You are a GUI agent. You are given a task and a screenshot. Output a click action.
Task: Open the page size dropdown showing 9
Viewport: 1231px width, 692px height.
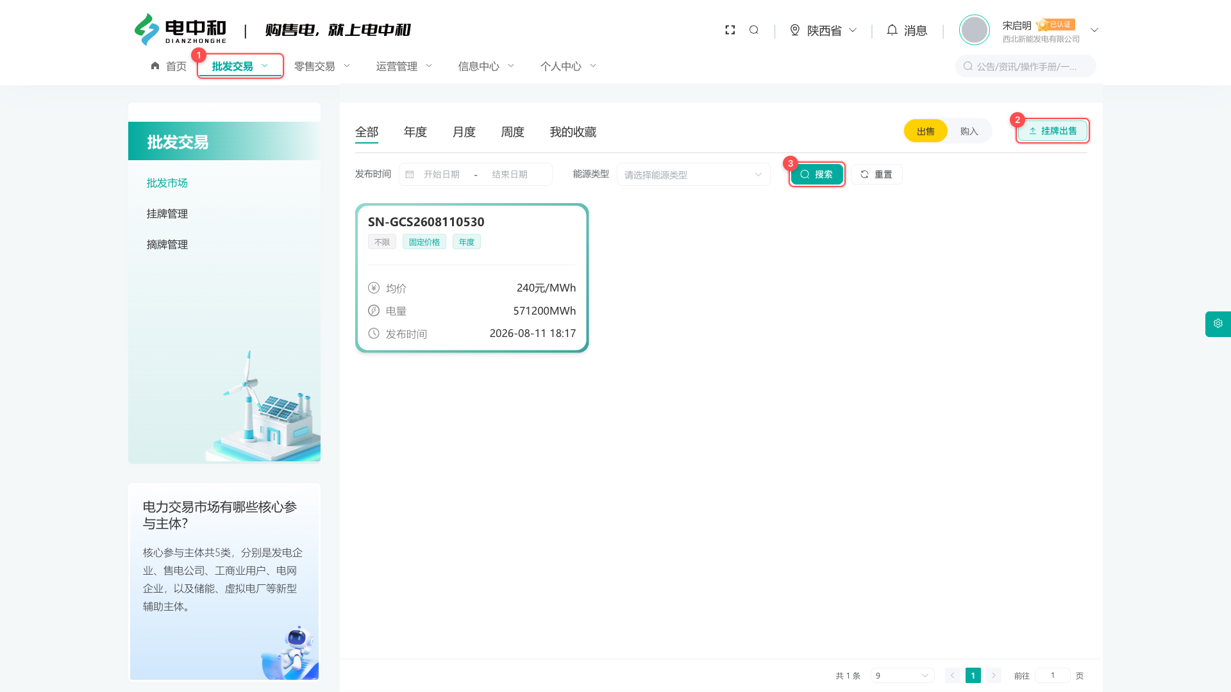(902, 675)
